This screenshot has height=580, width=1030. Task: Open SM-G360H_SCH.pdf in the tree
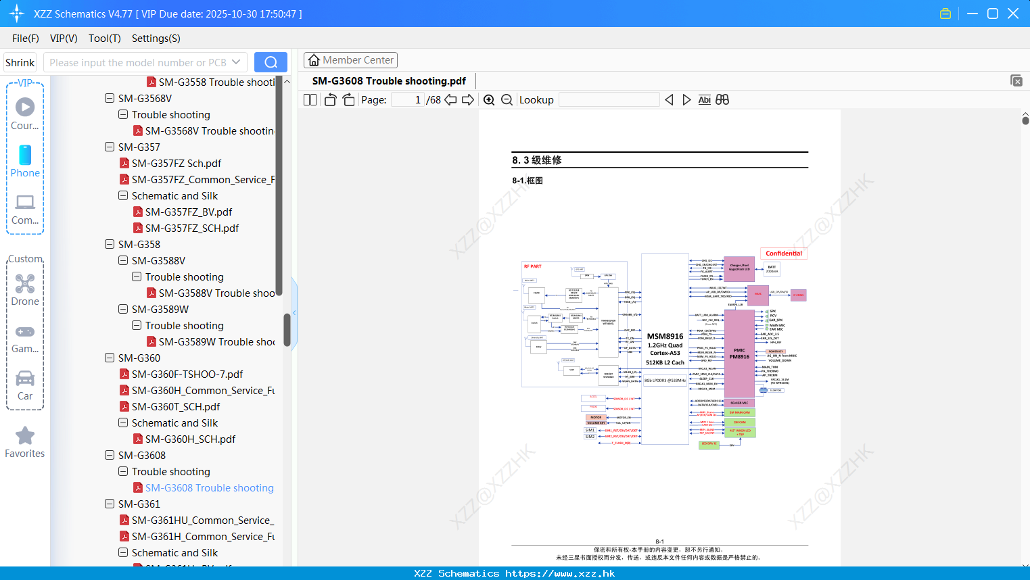[184, 439]
